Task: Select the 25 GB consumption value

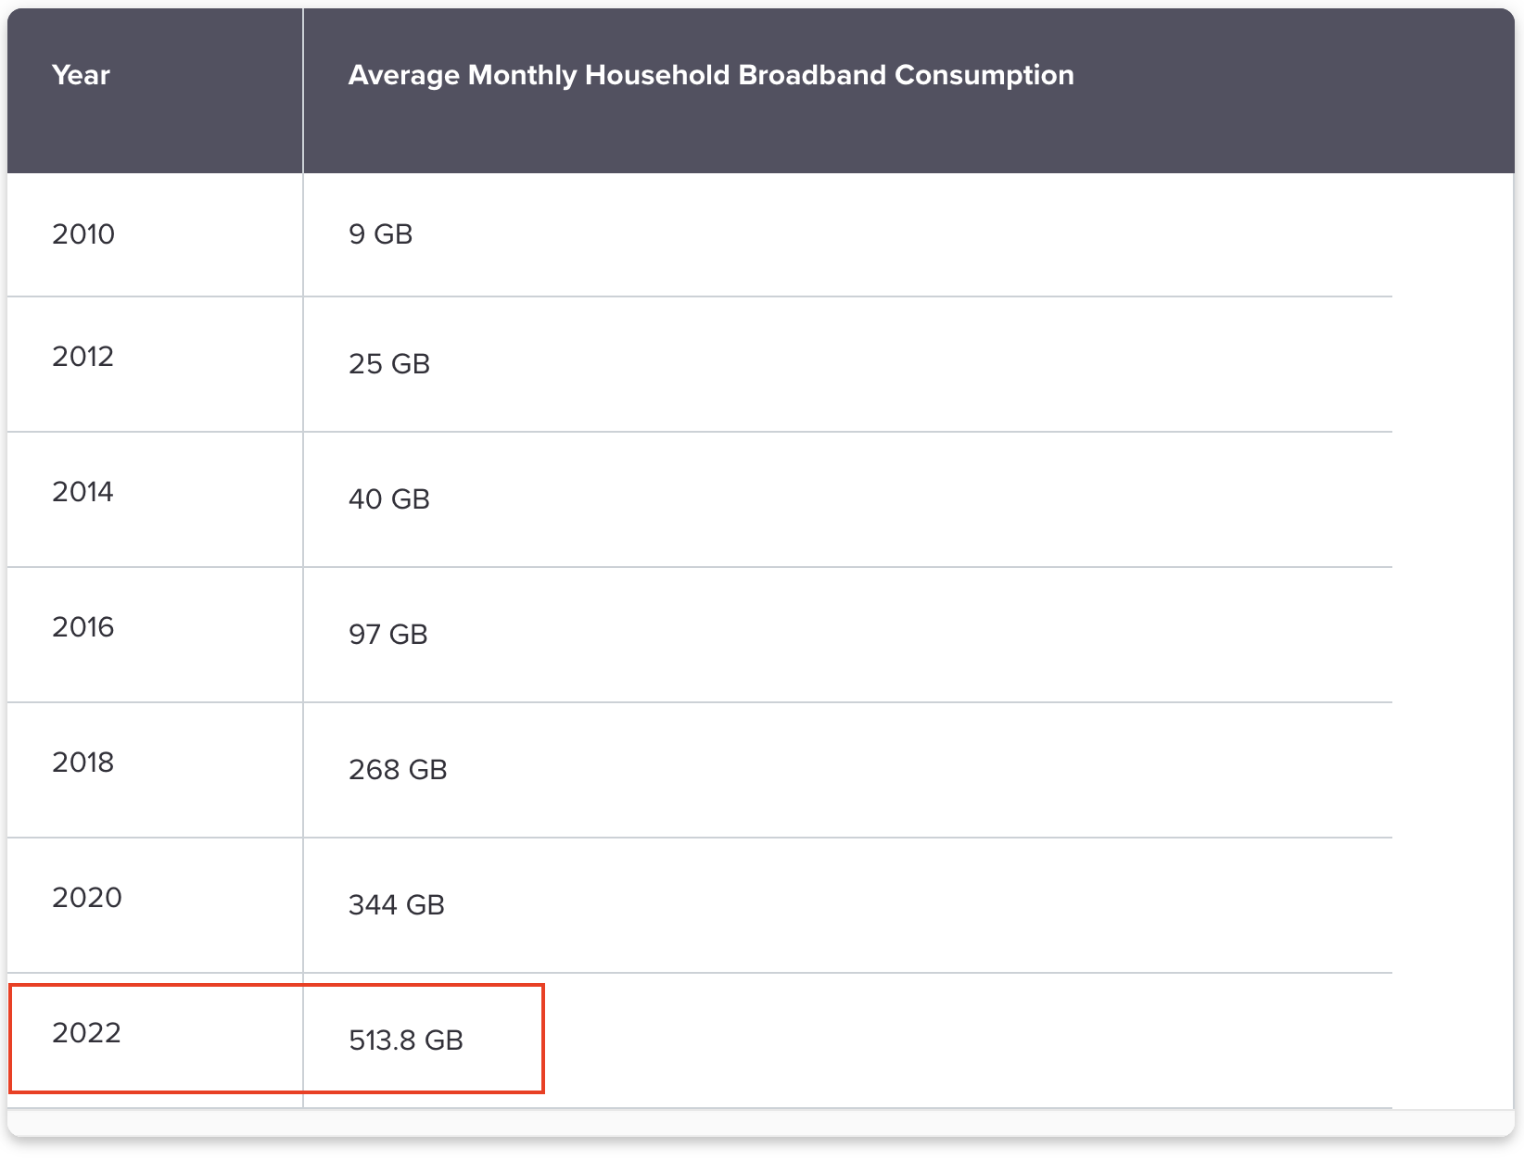Action: click(389, 364)
